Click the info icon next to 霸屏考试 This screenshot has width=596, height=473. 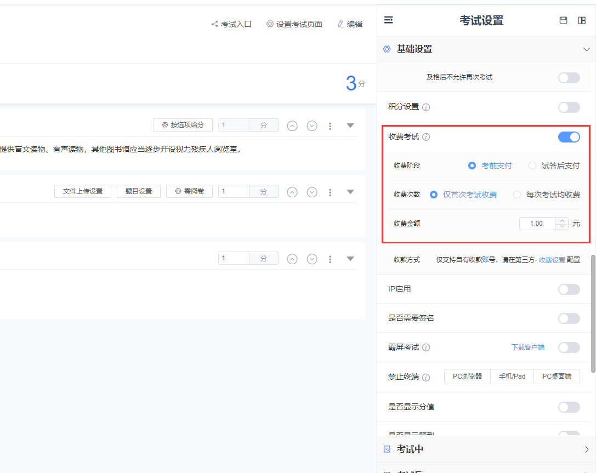[426, 347]
